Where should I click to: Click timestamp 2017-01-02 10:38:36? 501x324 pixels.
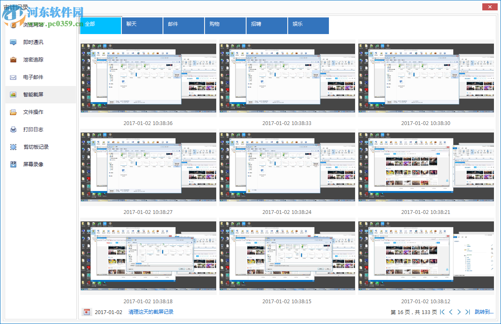(x=148, y=123)
